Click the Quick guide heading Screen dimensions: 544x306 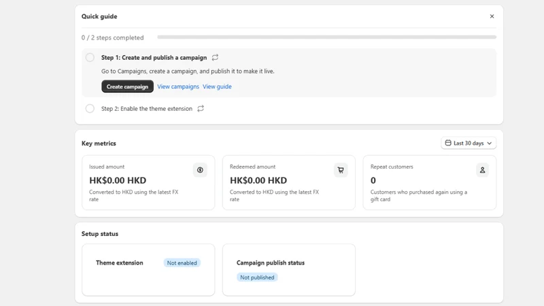99,16
